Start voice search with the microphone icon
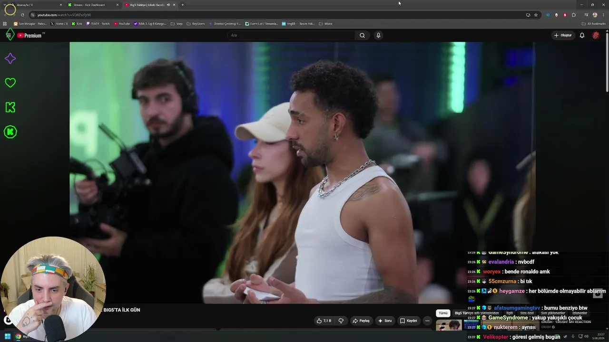The width and height of the screenshot is (609, 342). click(x=378, y=35)
